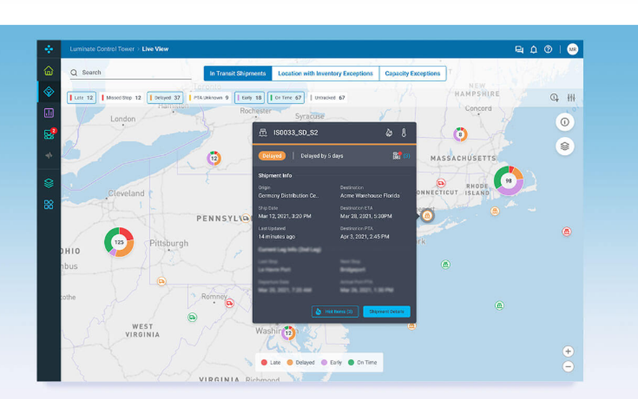Toggle the Early 18 filter chip

(x=249, y=98)
